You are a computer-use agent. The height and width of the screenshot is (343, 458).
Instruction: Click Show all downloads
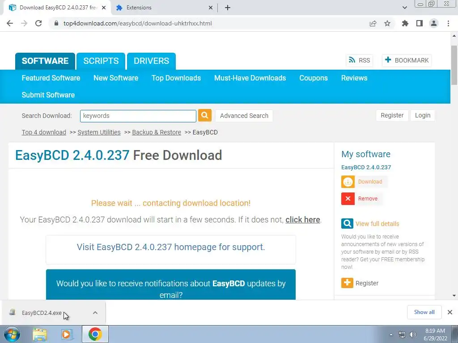(x=424, y=312)
